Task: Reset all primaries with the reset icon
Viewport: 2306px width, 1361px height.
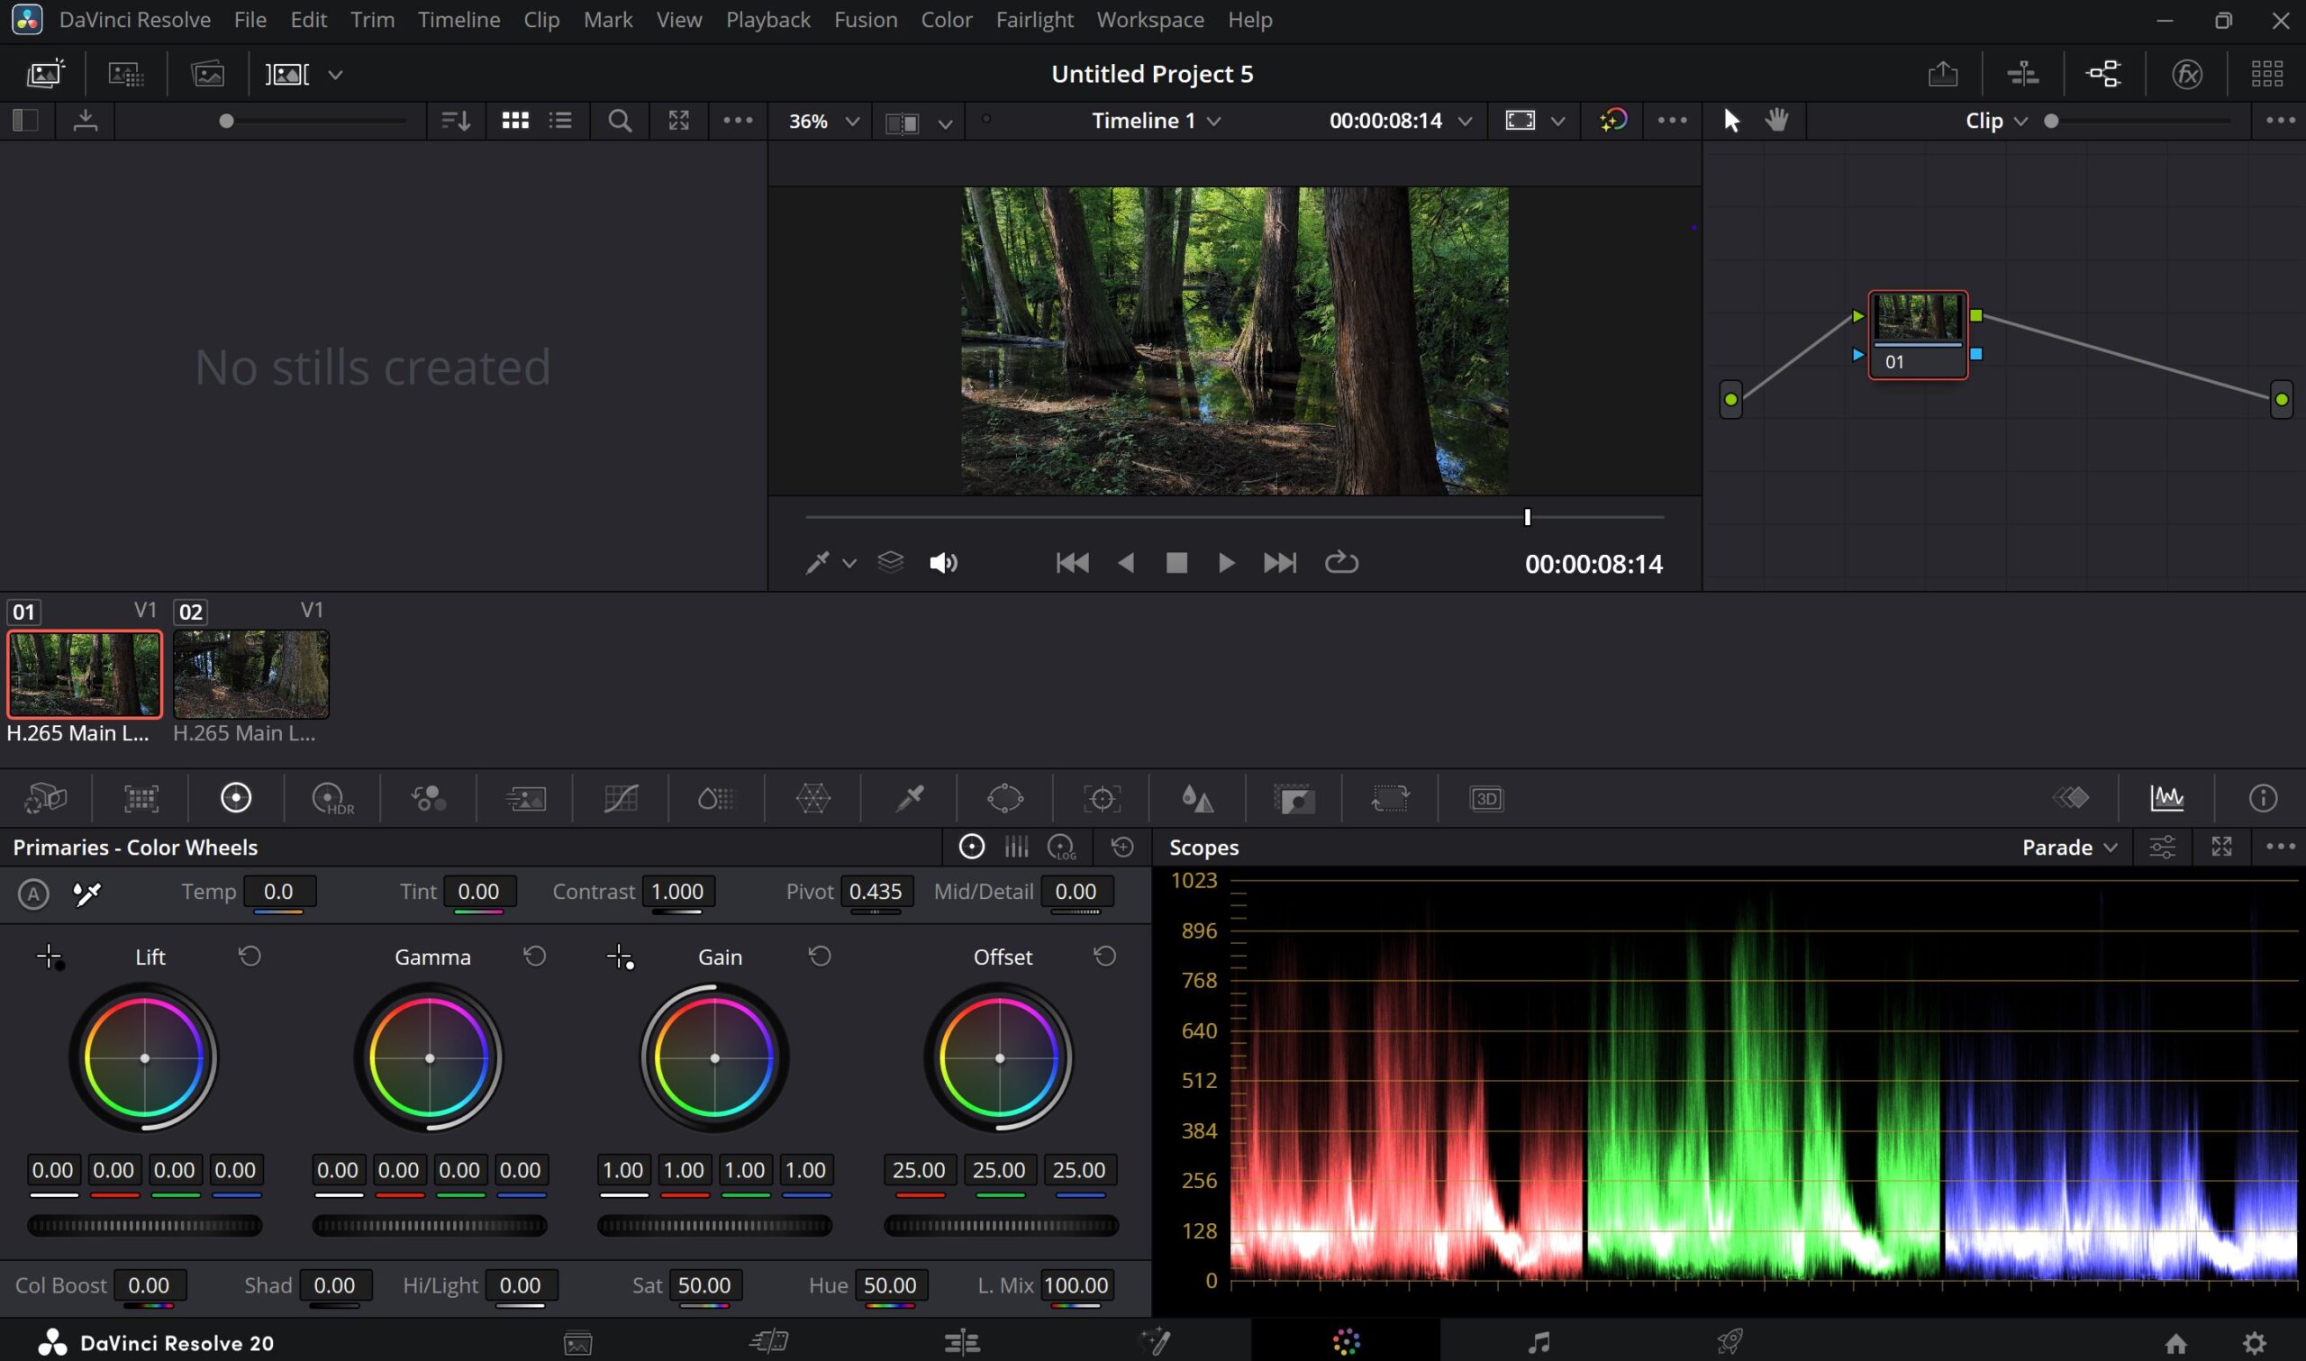Action: pyautogui.click(x=1122, y=847)
